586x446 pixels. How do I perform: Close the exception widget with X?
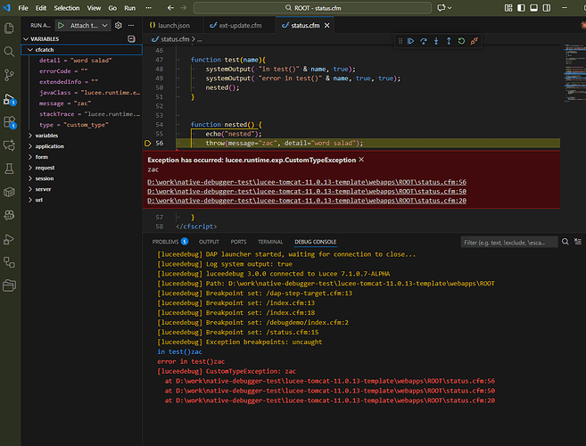click(361, 159)
